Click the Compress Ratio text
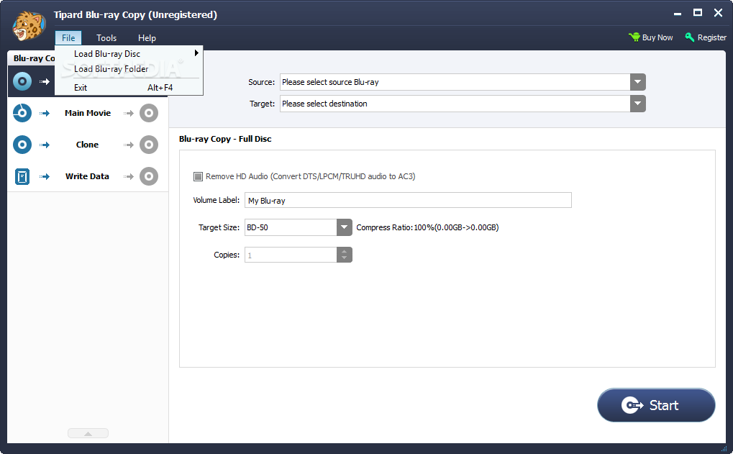 427,227
